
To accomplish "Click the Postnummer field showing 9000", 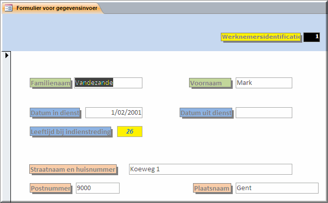I will pyautogui.click(x=98, y=188).
